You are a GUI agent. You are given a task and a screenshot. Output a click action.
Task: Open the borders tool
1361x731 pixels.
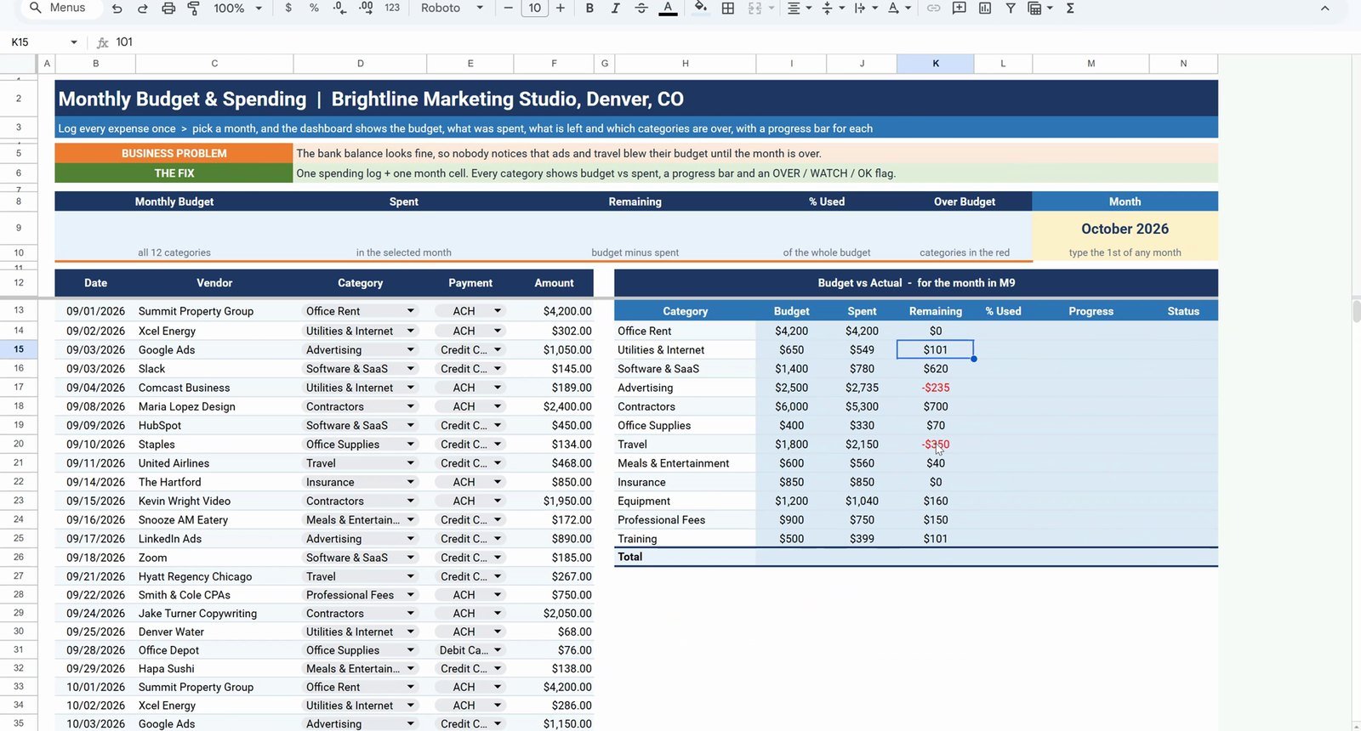pos(728,8)
